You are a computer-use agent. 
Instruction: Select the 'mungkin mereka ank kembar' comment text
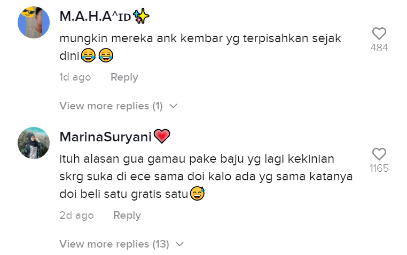click(x=200, y=47)
